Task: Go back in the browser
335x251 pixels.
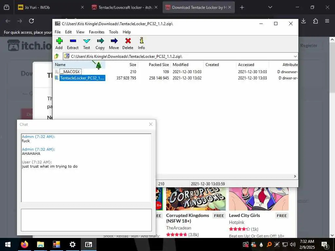Action: (x=8, y=21)
